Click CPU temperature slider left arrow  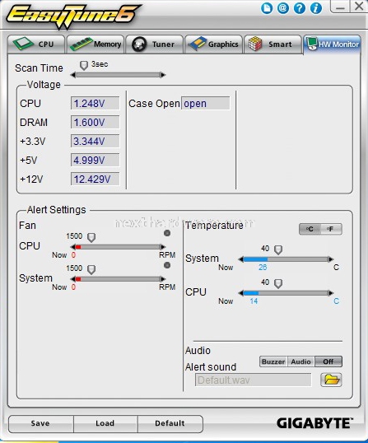tap(241, 293)
